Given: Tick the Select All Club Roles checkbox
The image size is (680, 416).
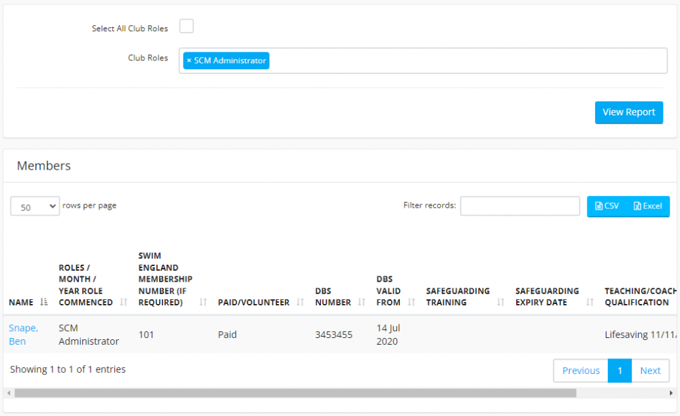Looking at the screenshot, I should click(x=186, y=26).
